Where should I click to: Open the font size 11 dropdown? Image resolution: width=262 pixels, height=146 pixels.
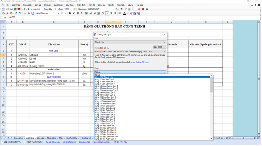(66, 13)
